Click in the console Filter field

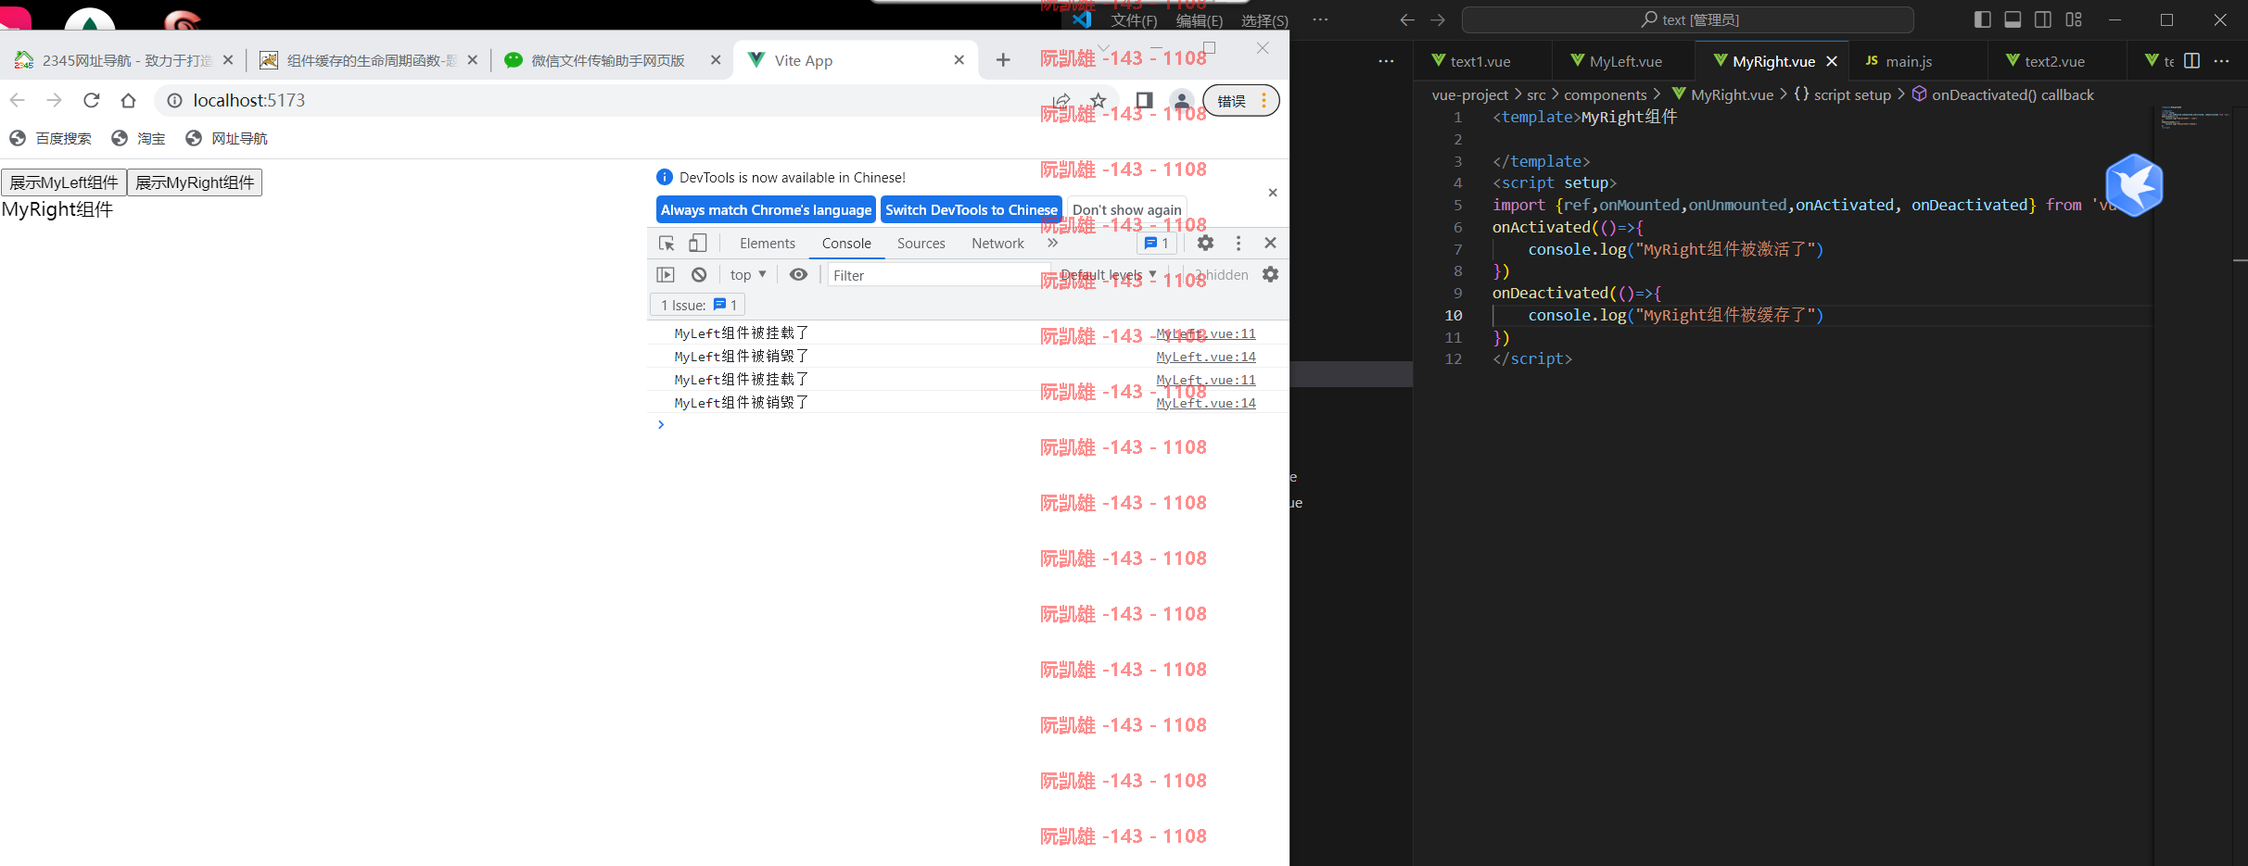pos(938,275)
